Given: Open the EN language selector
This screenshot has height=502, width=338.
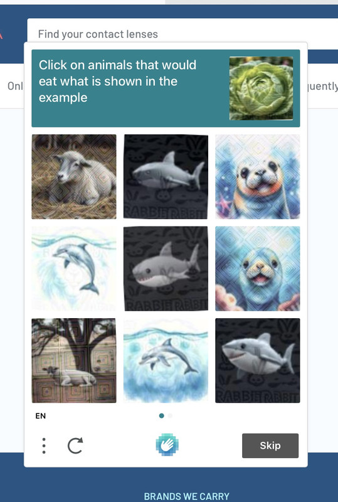Looking at the screenshot, I should pyautogui.click(x=41, y=416).
